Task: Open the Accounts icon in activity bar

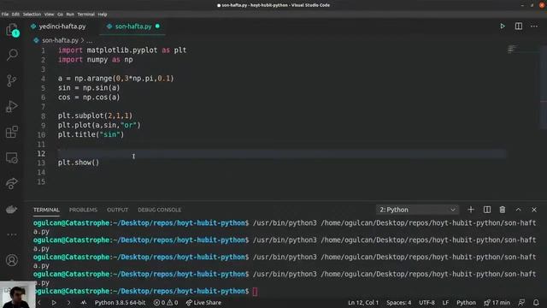Action: coord(12,260)
